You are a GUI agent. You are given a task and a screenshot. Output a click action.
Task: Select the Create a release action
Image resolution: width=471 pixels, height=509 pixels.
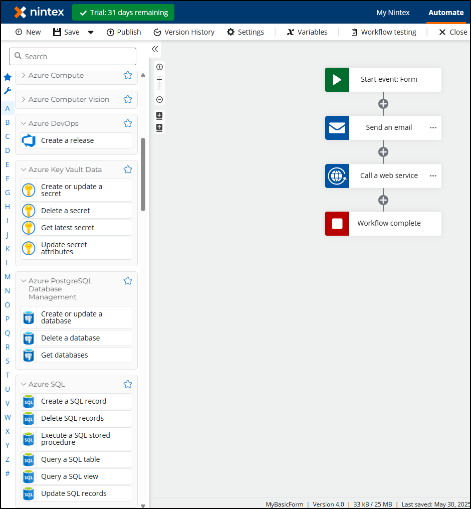(76, 140)
